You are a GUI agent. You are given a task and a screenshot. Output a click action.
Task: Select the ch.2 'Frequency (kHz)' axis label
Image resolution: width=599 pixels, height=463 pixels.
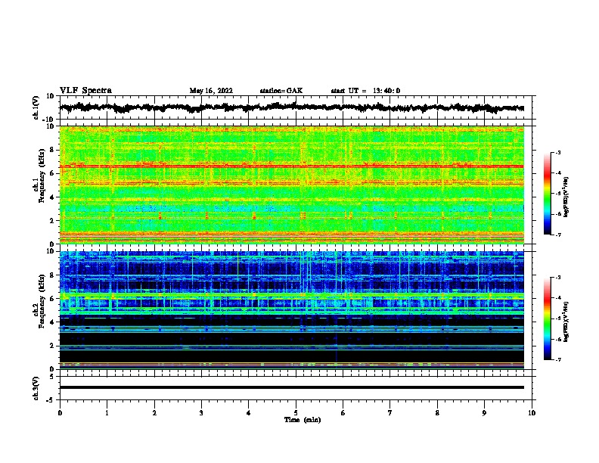[42, 301]
